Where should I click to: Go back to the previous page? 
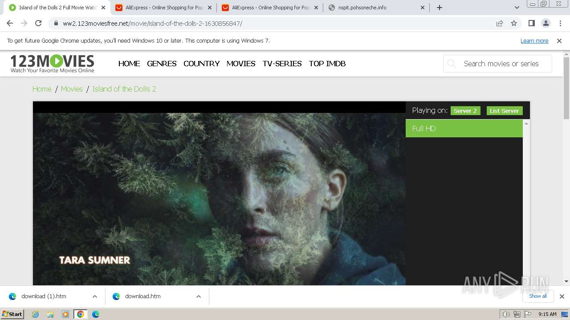[10, 24]
